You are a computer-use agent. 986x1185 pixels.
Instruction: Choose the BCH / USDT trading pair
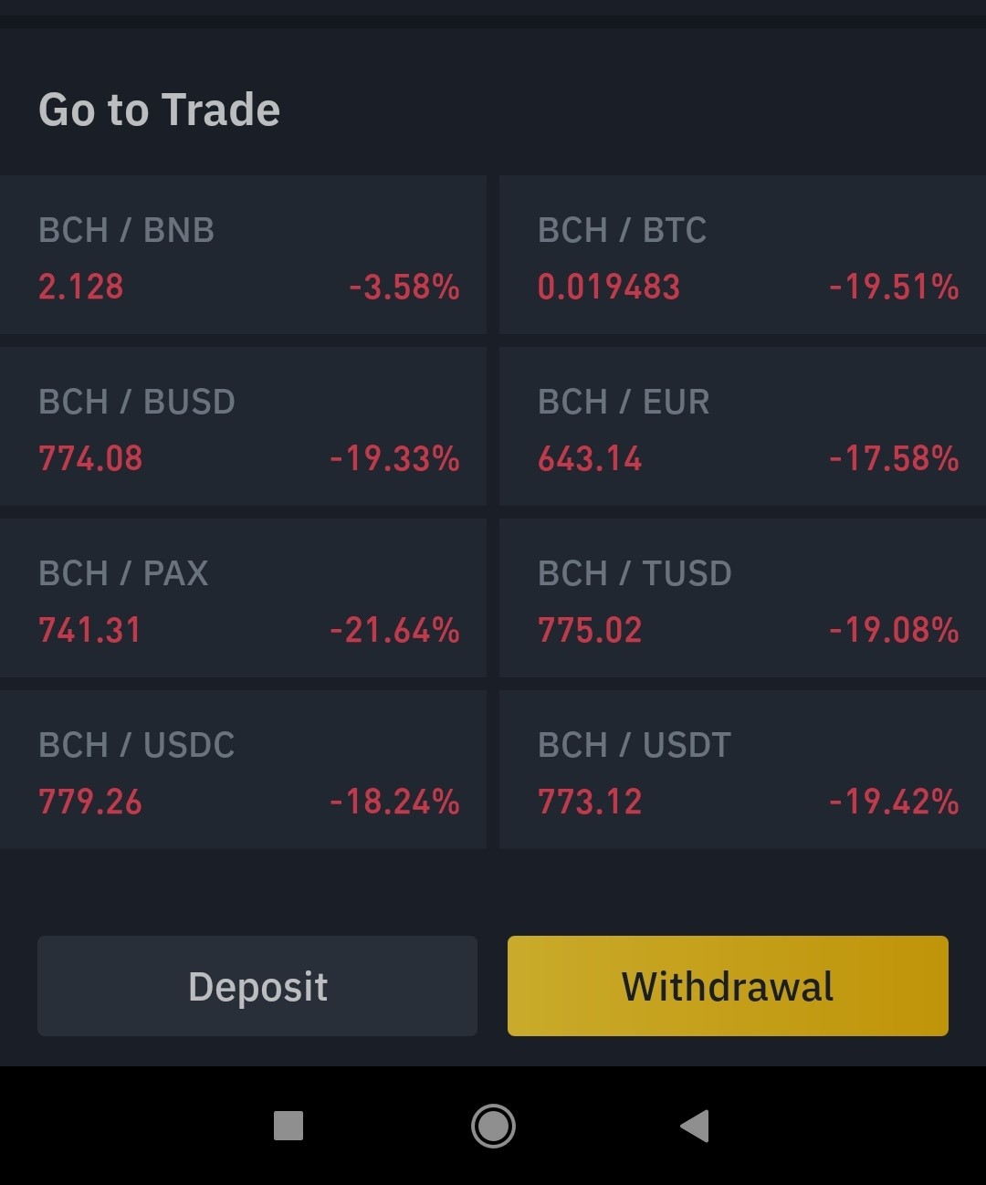(743, 770)
